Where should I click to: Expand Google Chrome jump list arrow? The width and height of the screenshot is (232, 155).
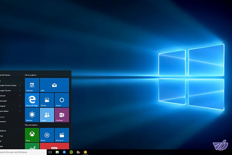click(20, 90)
